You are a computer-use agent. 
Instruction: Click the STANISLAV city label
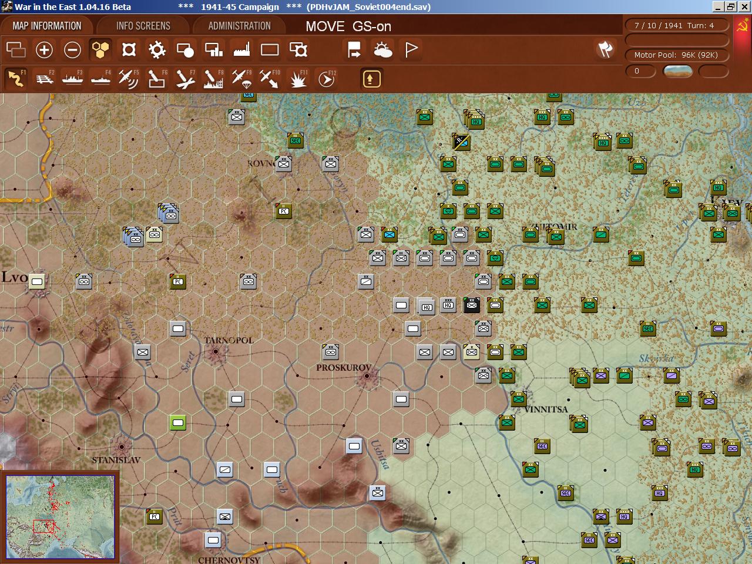point(116,460)
